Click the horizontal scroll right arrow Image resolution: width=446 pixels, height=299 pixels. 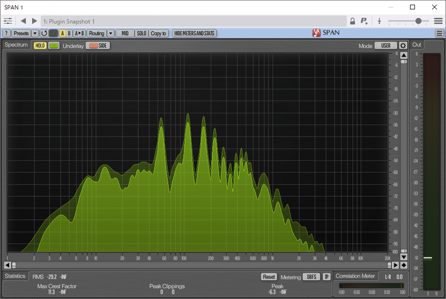pyautogui.click(x=396, y=265)
